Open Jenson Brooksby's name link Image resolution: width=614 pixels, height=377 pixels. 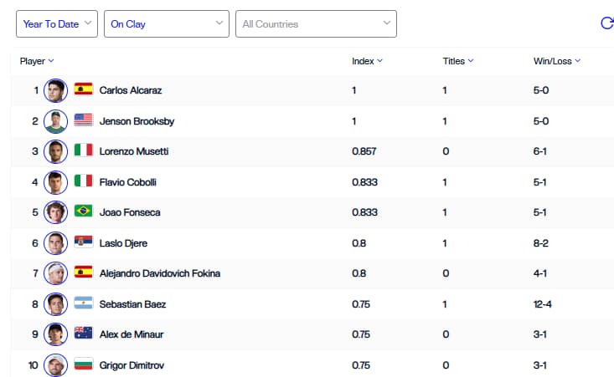point(137,121)
